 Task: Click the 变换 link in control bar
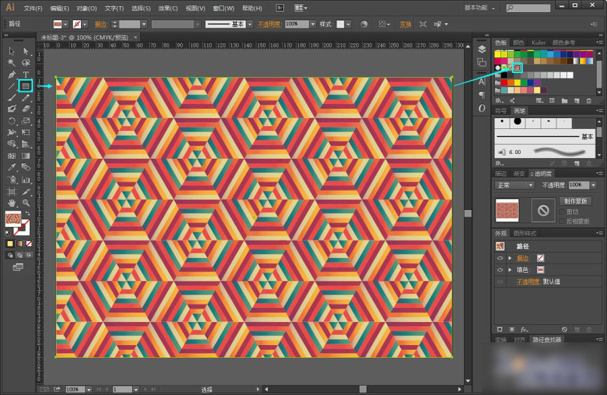(405, 24)
